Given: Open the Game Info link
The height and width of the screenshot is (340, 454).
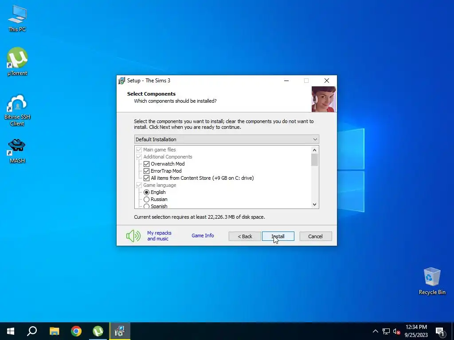Looking at the screenshot, I should (x=203, y=236).
